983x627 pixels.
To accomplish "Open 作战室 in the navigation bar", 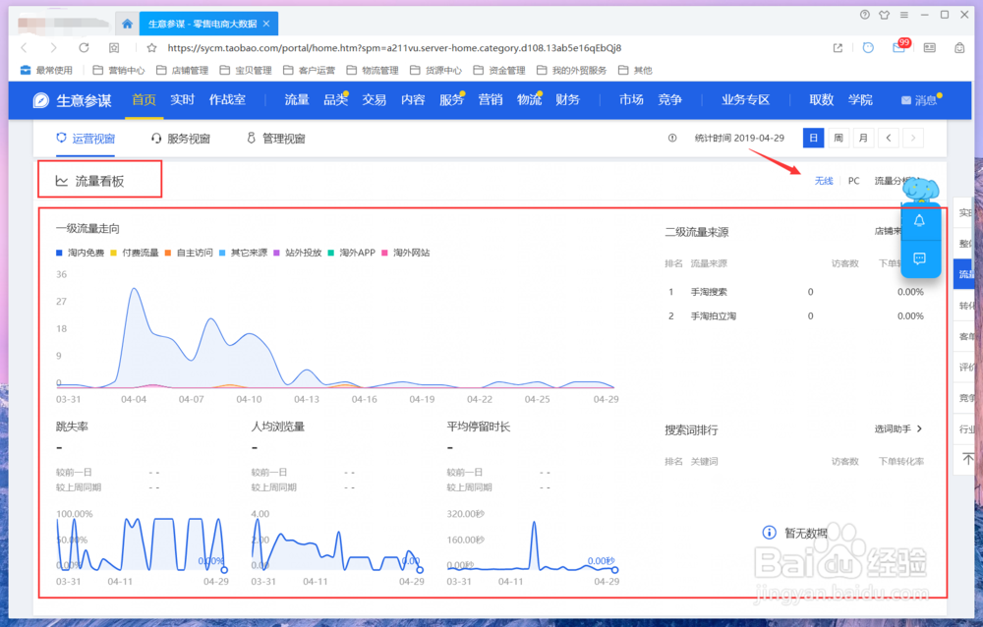I will click(227, 99).
